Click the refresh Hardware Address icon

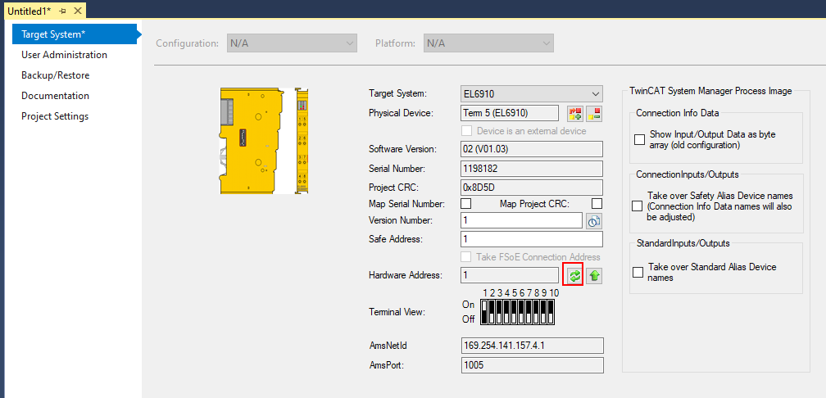tap(574, 275)
